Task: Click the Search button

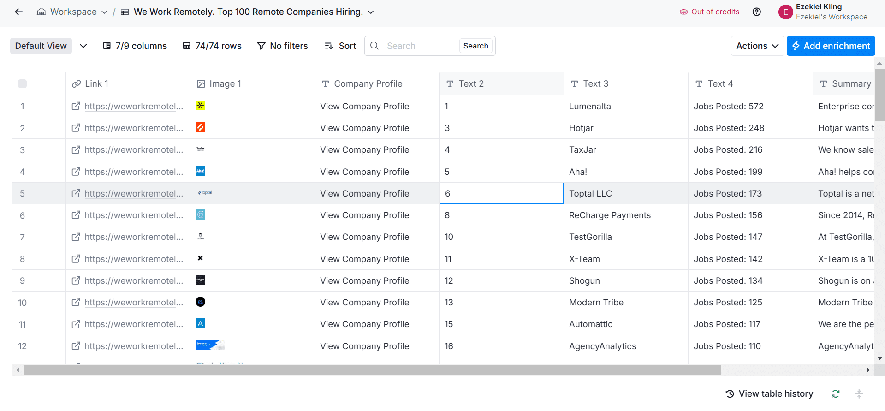Action: click(476, 46)
